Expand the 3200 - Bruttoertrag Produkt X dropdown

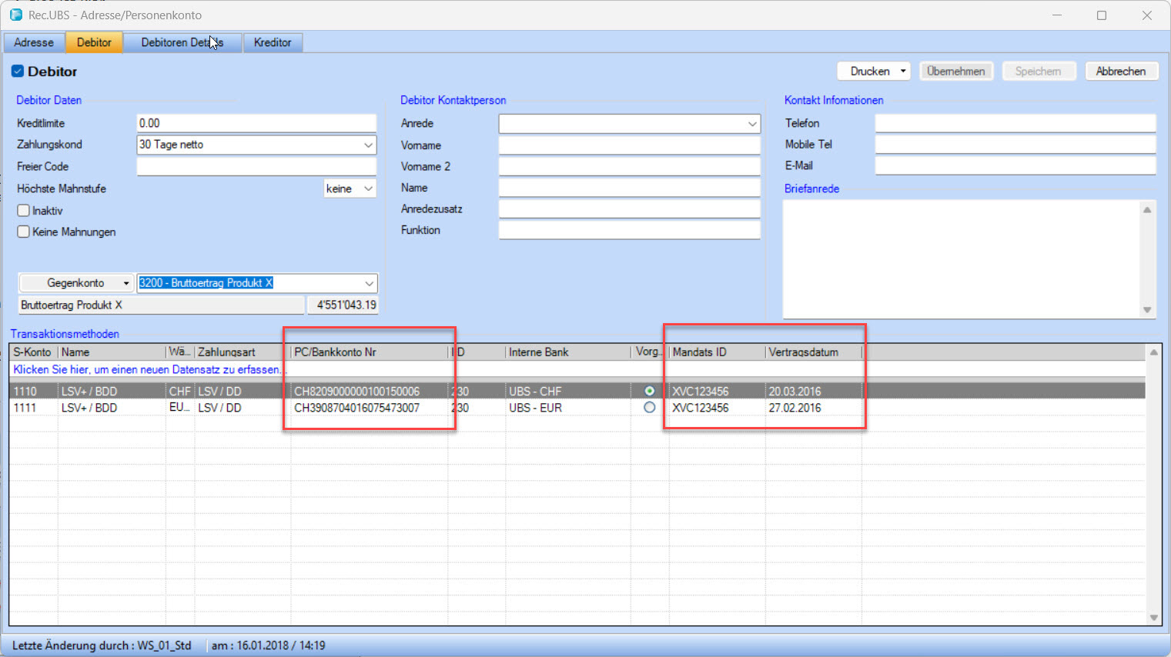pyautogui.click(x=369, y=283)
